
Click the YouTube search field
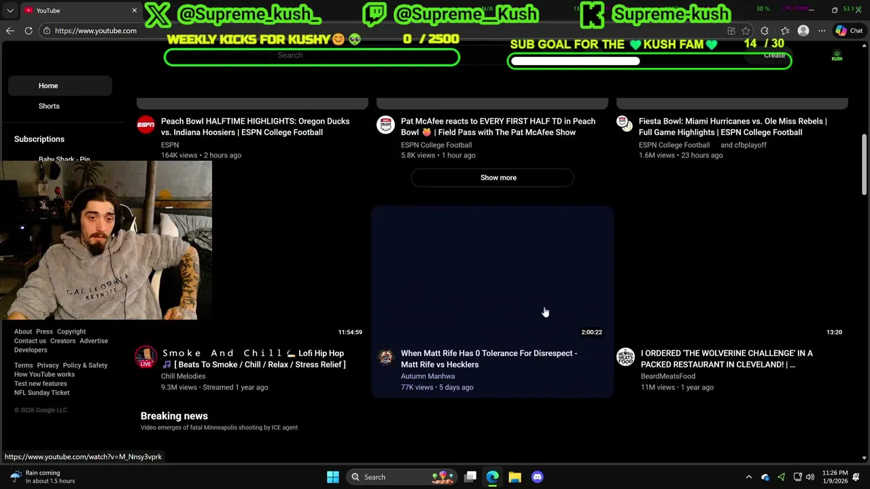(x=311, y=55)
